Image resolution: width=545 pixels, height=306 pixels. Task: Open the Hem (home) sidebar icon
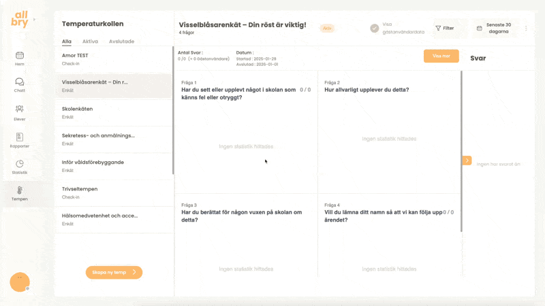coord(20,56)
